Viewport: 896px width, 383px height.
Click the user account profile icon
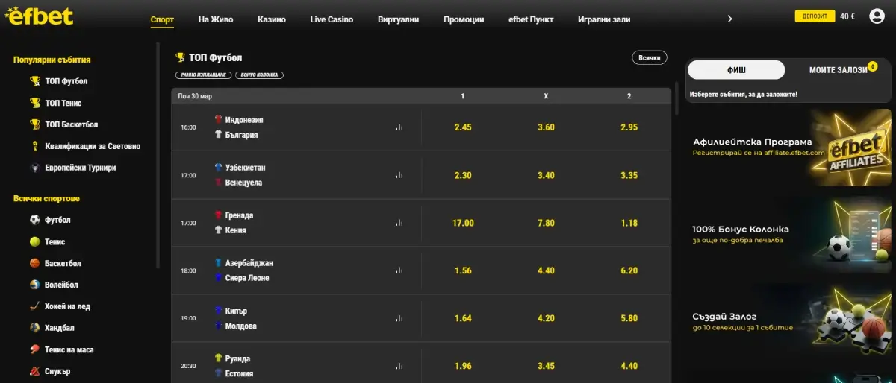coord(877,16)
